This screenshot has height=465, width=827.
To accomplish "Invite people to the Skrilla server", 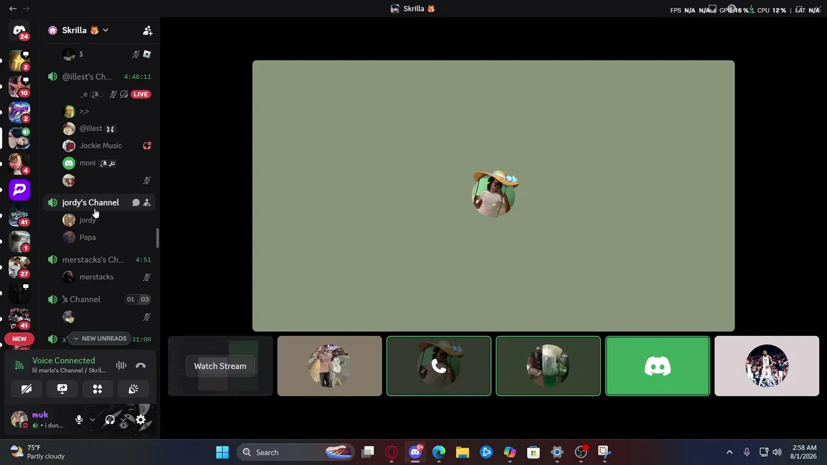I will click(x=147, y=30).
